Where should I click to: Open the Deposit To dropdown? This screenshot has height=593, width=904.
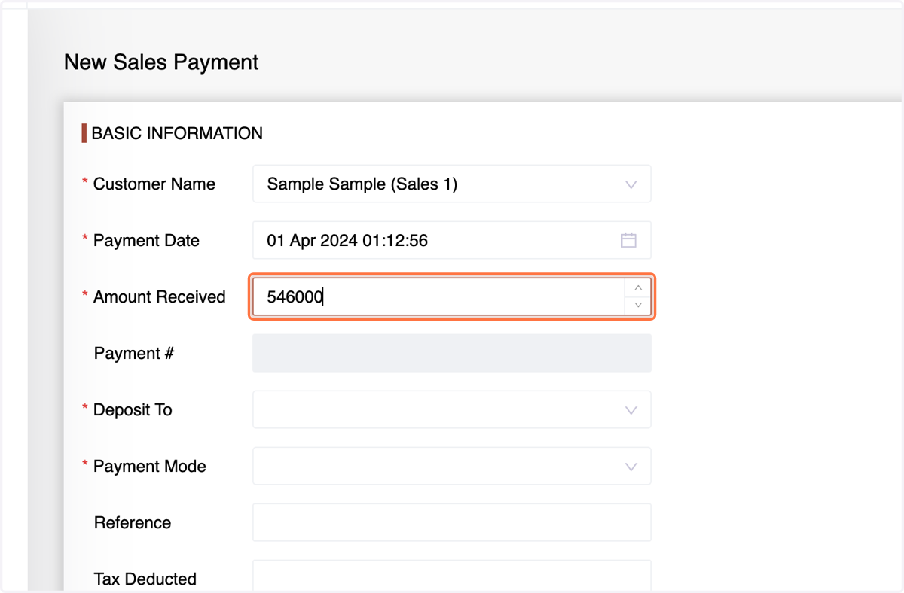pyautogui.click(x=452, y=409)
